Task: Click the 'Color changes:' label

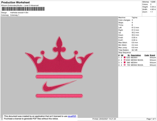Action: point(124,20)
